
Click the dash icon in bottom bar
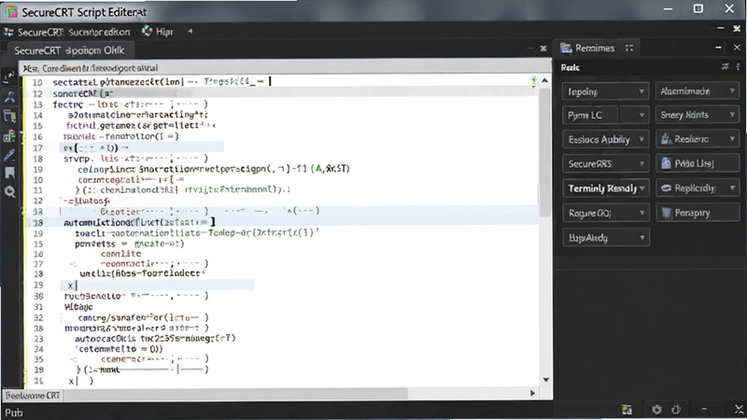click(x=704, y=409)
